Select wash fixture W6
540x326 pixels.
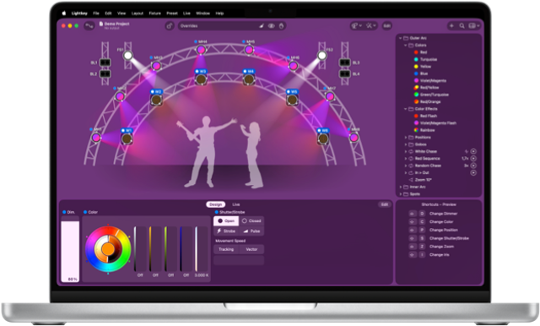point(322,139)
